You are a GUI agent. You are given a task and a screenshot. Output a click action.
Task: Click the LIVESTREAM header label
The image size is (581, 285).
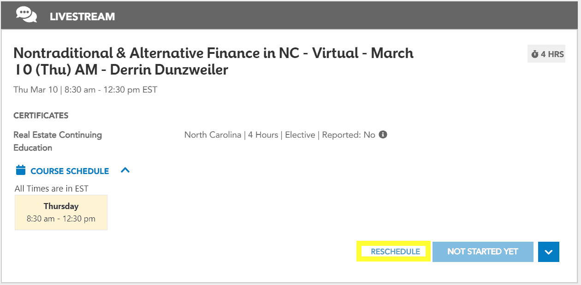point(82,17)
